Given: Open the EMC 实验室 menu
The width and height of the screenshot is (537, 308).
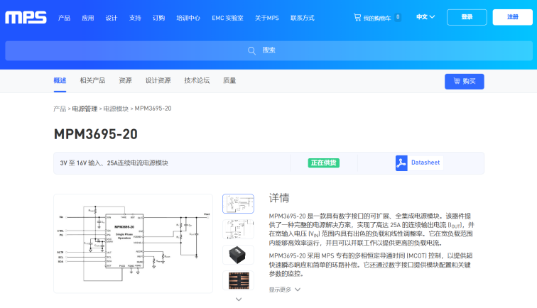Looking at the screenshot, I should click(x=227, y=18).
